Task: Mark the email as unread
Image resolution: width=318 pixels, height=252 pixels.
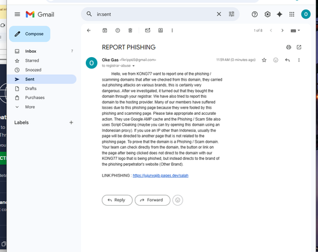Action: point(148,30)
